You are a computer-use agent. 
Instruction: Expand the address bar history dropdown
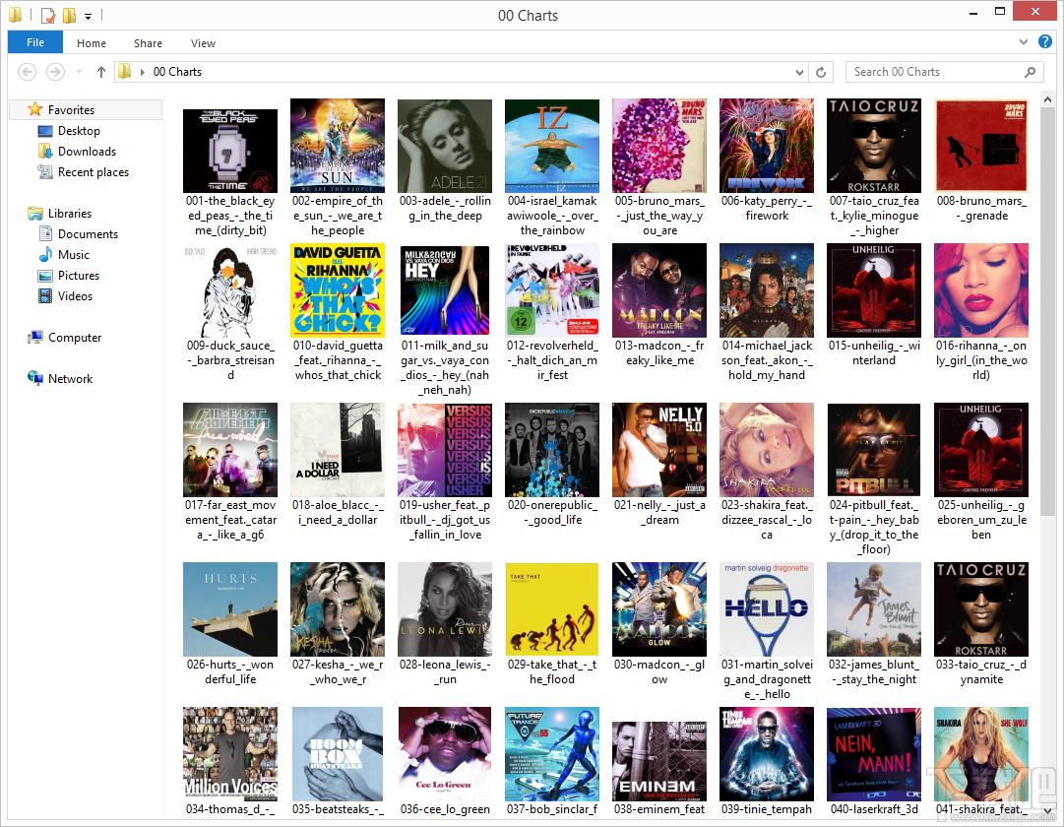(x=799, y=72)
